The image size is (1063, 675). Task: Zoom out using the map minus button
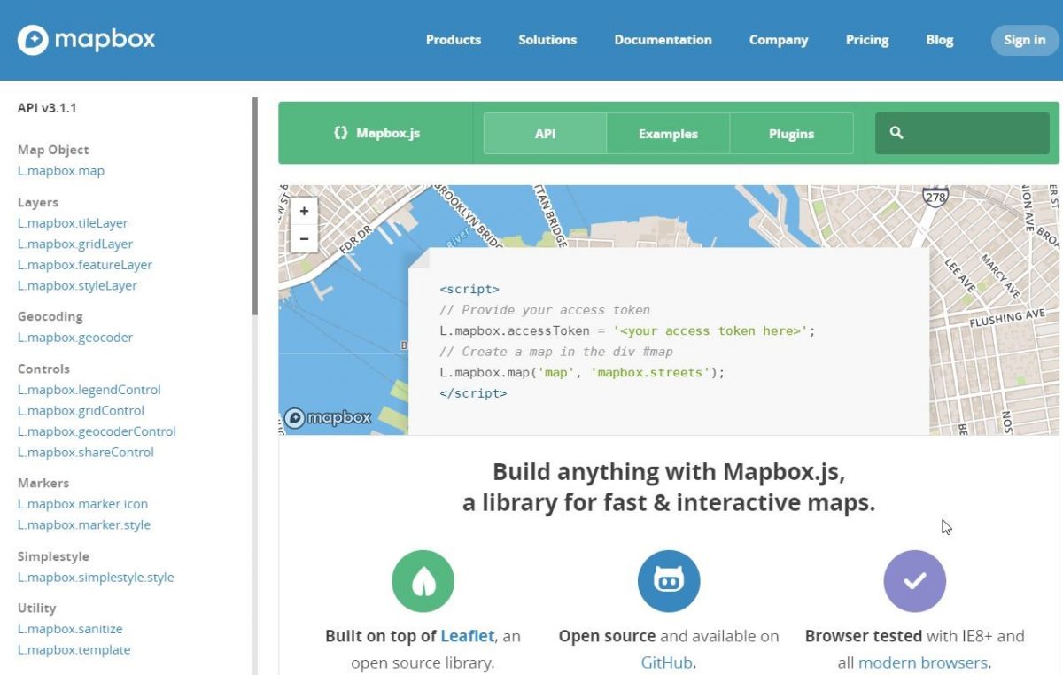[x=304, y=237]
